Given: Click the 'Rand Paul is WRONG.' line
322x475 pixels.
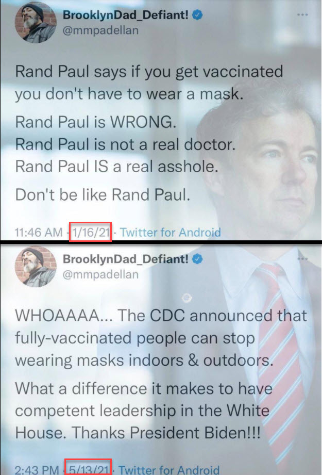Looking at the screenshot, I should tap(96, 122).
